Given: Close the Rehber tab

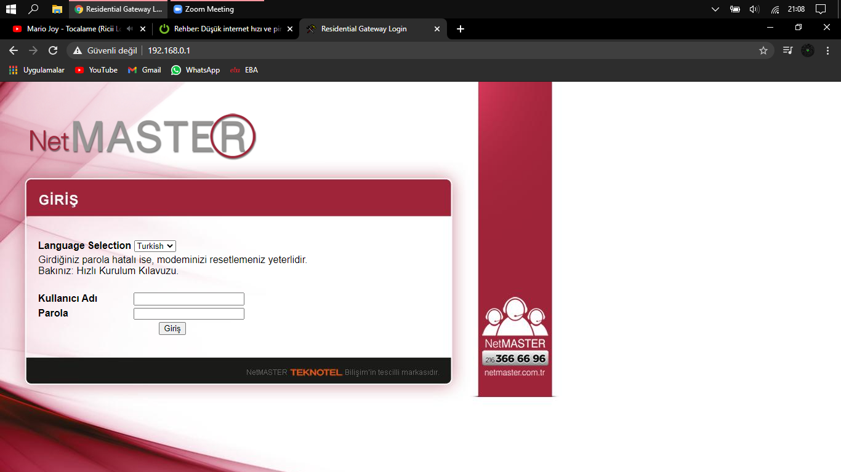Looking at the screenshot, I should click(290, 29).
